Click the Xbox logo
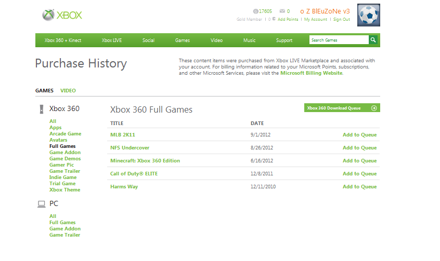440x261 pixels. click(x=62, y=15)
